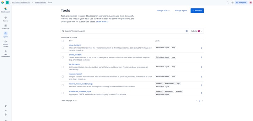Change the Rows per page setting
Screen dimensions: 253x121
pos(69,101)
